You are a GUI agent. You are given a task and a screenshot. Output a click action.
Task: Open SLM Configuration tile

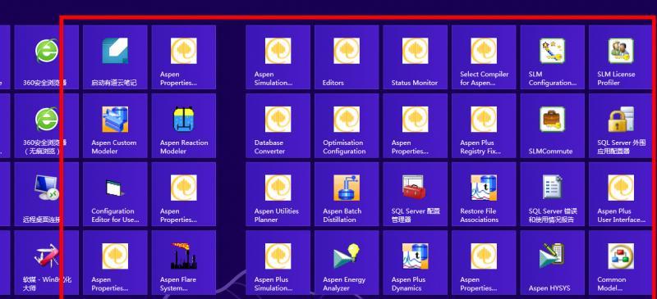point(552,57)
